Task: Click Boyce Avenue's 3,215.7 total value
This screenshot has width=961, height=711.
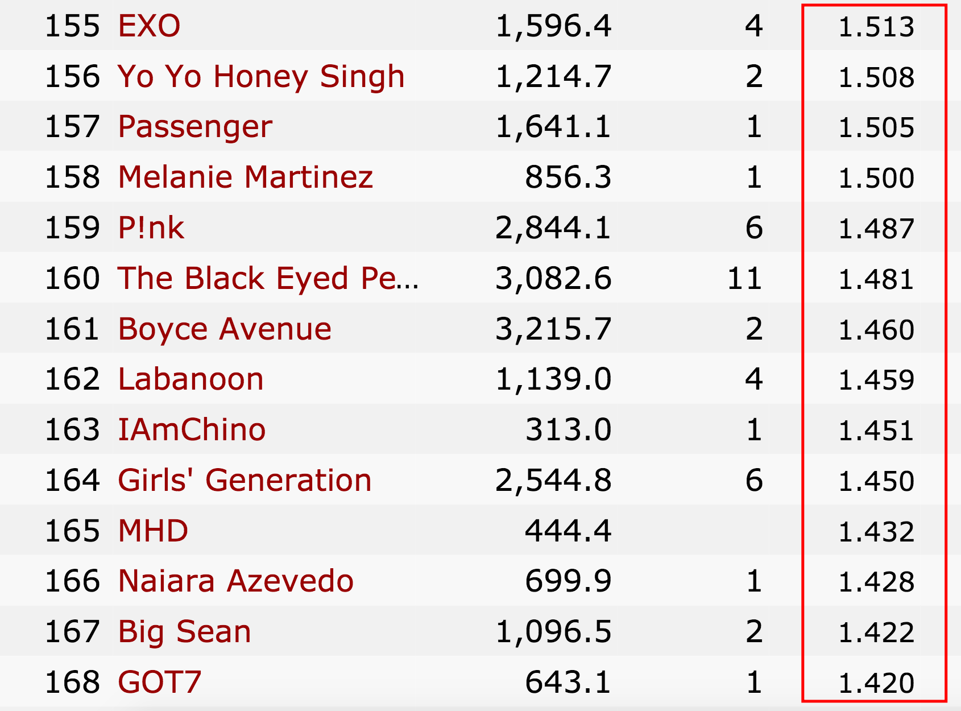Action: click(553, 329)
